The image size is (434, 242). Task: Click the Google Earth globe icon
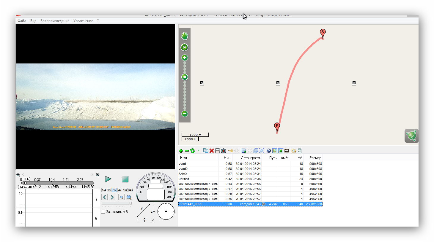(269, 151)
